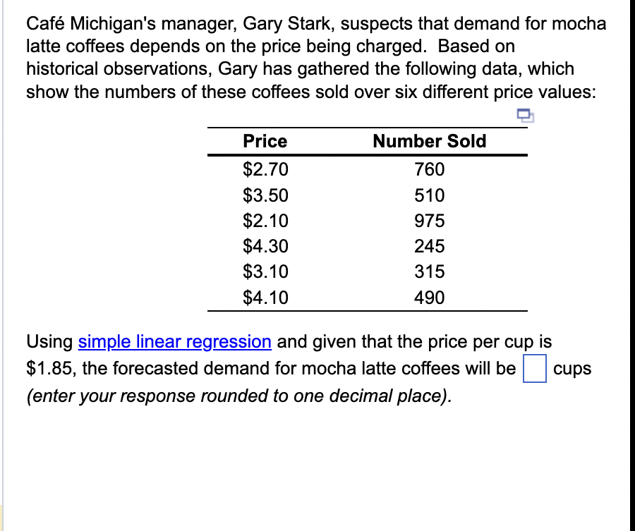Click the $3.50 table entry
The height and width of the screenshot is (531, 635).
[x=265, y=195]
